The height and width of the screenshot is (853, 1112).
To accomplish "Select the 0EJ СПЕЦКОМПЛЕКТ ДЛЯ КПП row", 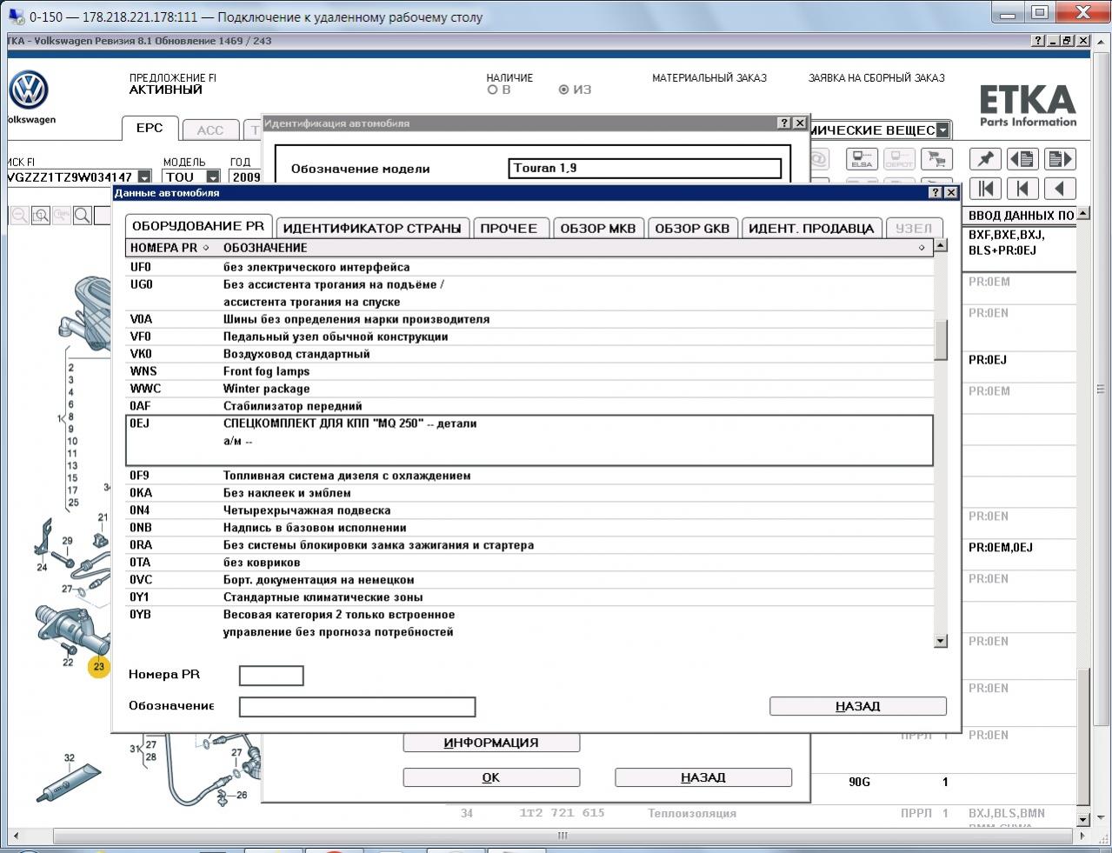I will [x=529, y=440].
